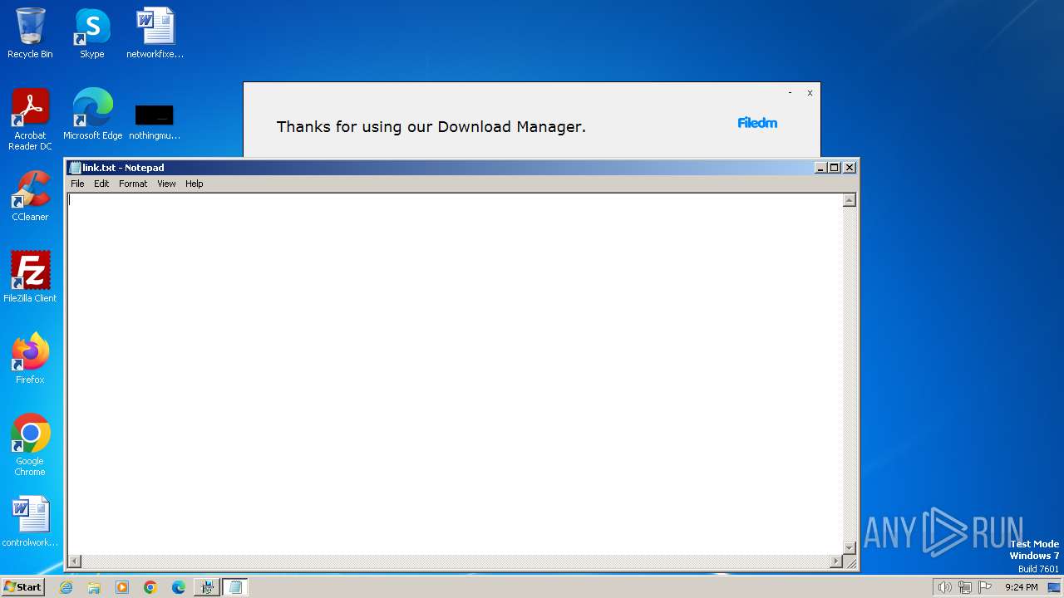Open Acrobat Reader DC shortcut
This screenshot has width=1064, height=598.
point(30,120)
